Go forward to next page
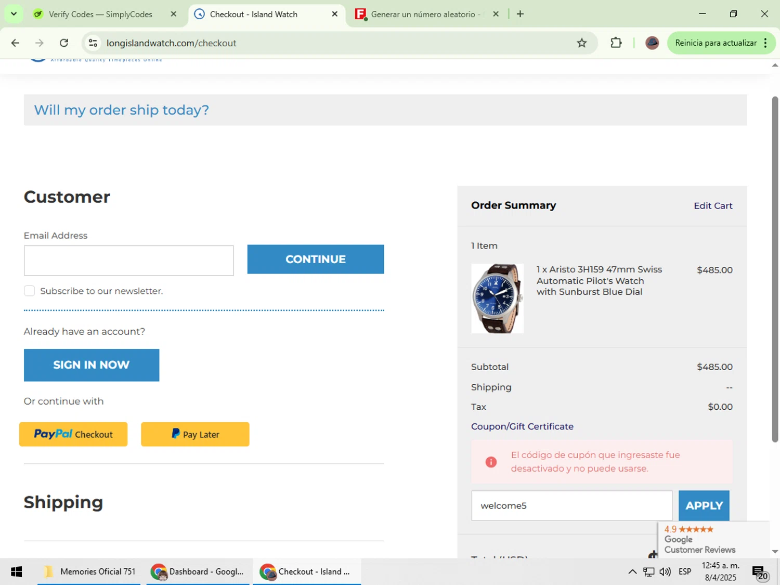Image resolution: width=780 pixels, height=585 pixels. click(40, 43)
